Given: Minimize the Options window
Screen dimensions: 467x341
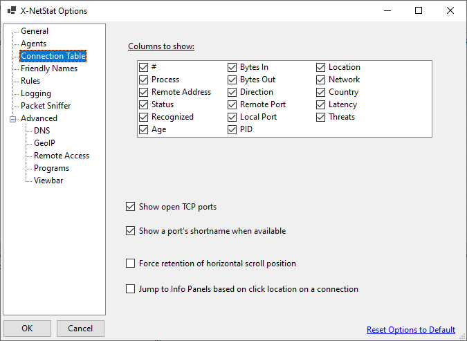Looking at the screenshot, I should (387, 11).
